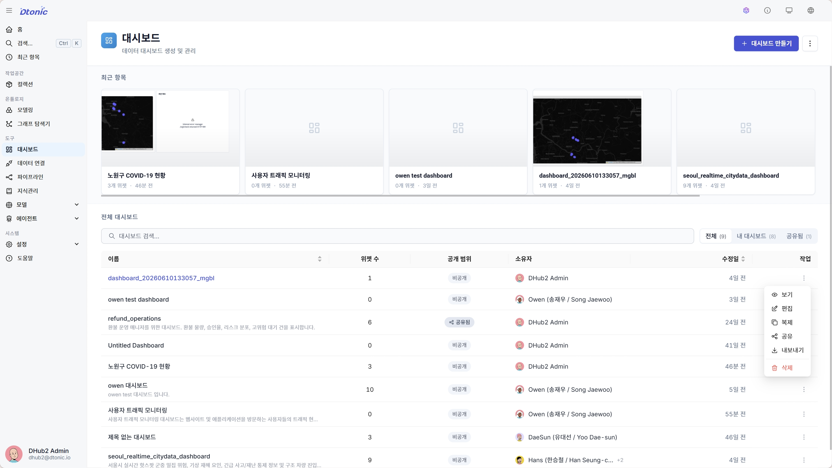This screenshot has height=468, width=832.
Task: Switch to the 공유됨 (1) tab
Action: 799,236
